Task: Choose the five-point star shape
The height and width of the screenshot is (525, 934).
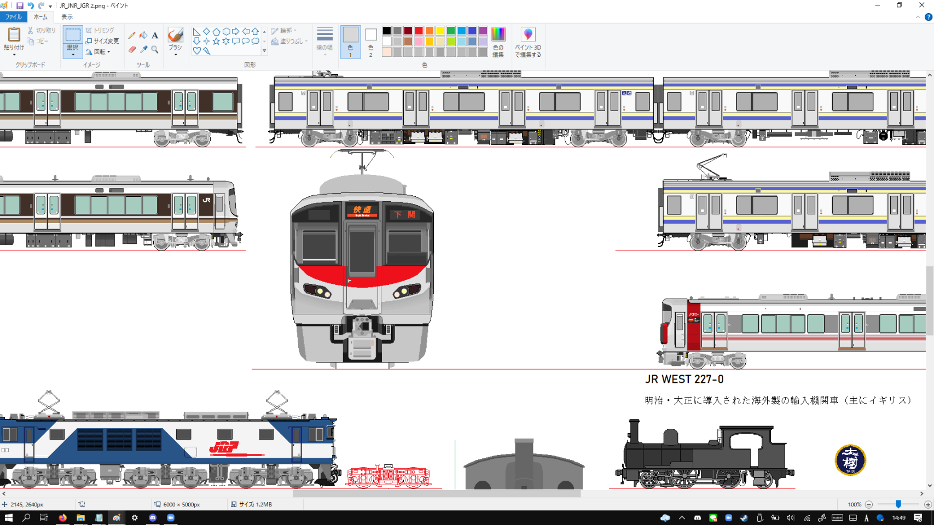Action: click(x=216, y=41)
